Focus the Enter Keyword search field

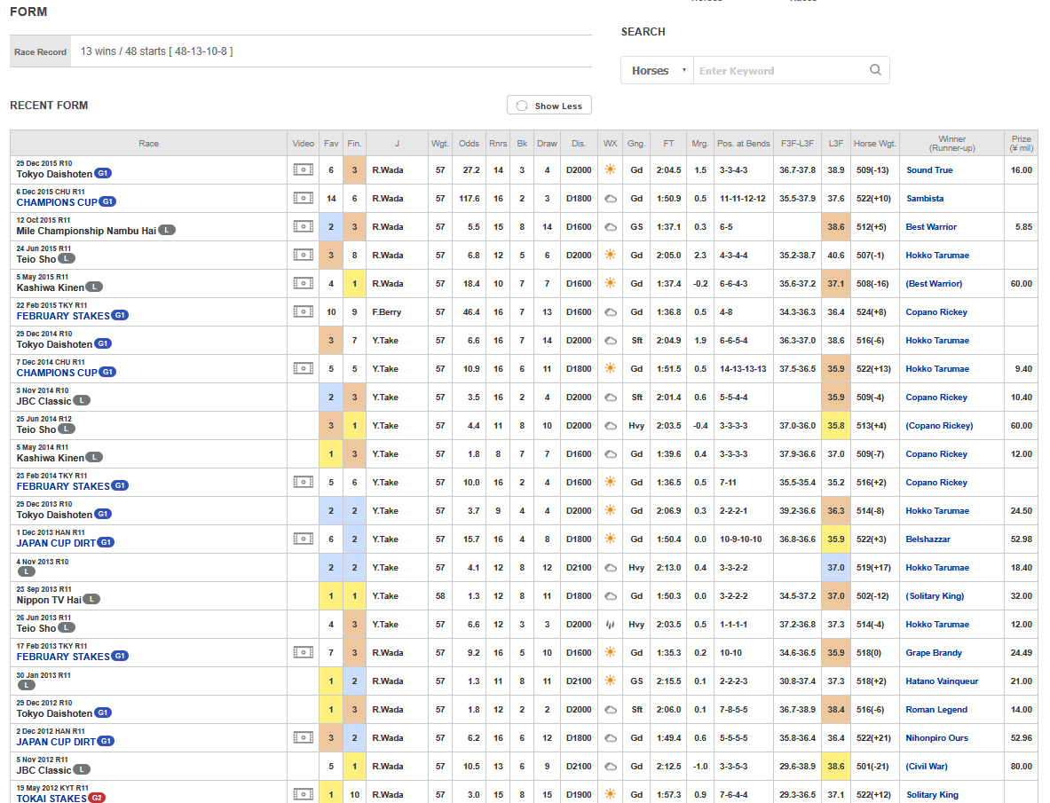point(780,70)
